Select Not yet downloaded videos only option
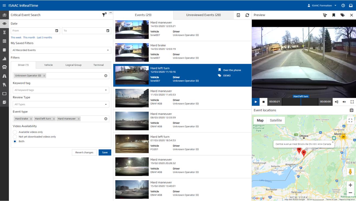This screenshot has width=356, height=201. pos(15,137)
